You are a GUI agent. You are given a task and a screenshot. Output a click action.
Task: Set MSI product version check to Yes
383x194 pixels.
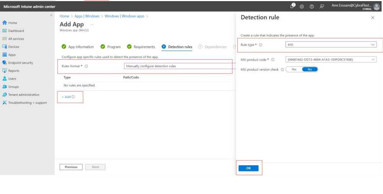click(x=294, y=69)
